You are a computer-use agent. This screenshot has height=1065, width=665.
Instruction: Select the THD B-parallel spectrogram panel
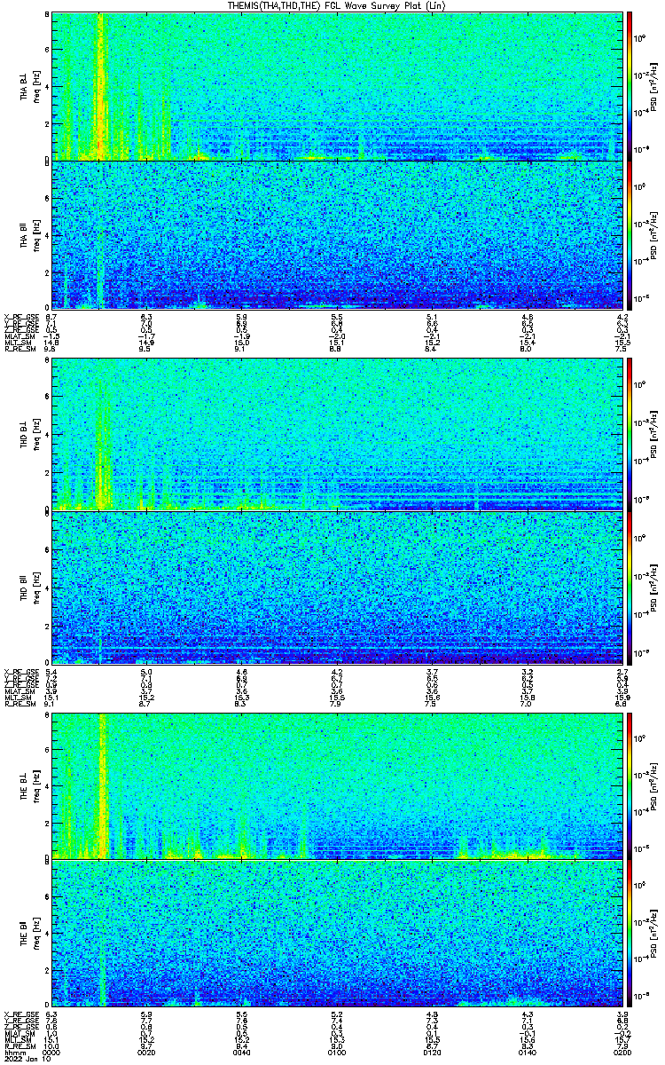337,588
